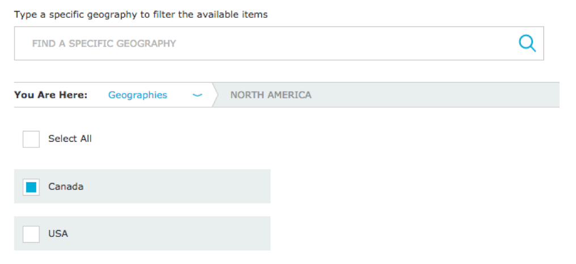Click the USA label text
This screenshot has width=576, height=264.
coord(58,233)
